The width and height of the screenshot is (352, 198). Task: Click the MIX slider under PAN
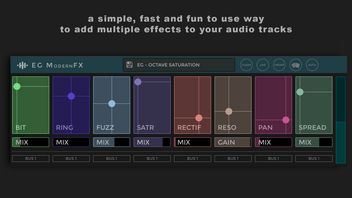274,142
